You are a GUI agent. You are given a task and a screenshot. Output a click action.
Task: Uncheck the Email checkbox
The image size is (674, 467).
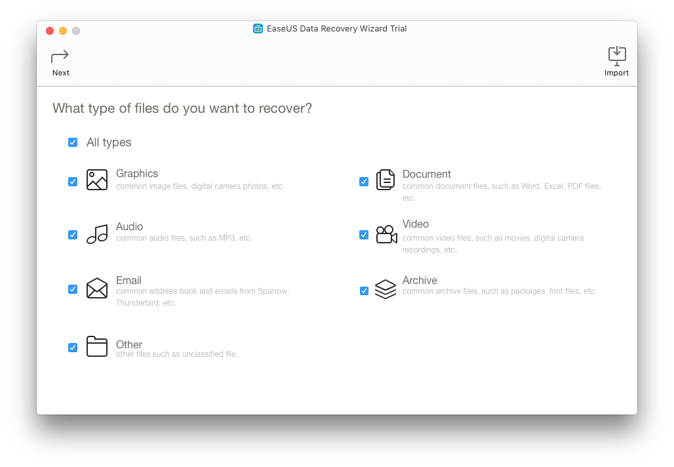click(x=73, y=289)
